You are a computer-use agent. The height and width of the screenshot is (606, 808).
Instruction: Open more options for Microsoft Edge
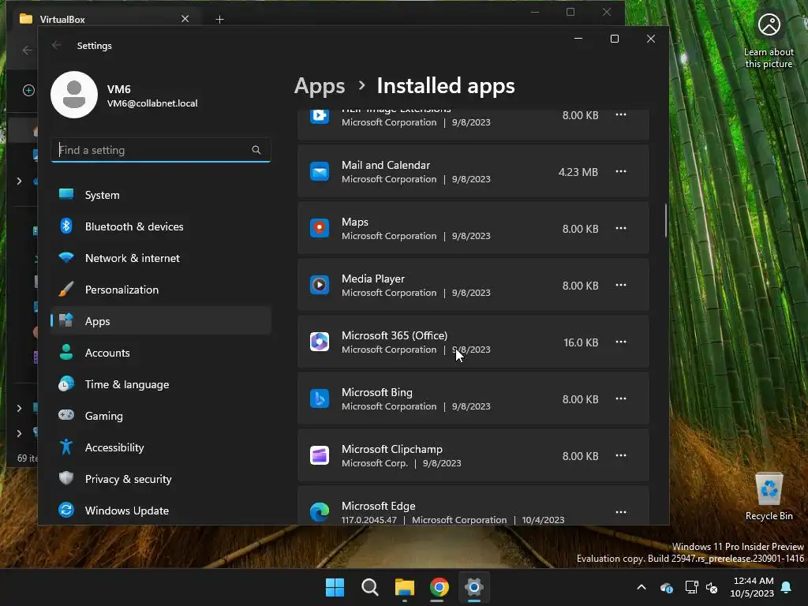(x=621, y=511)
